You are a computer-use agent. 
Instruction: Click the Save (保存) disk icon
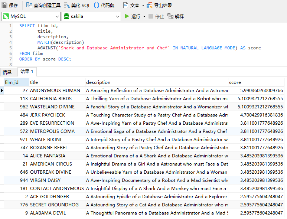[x=4, y=5]
